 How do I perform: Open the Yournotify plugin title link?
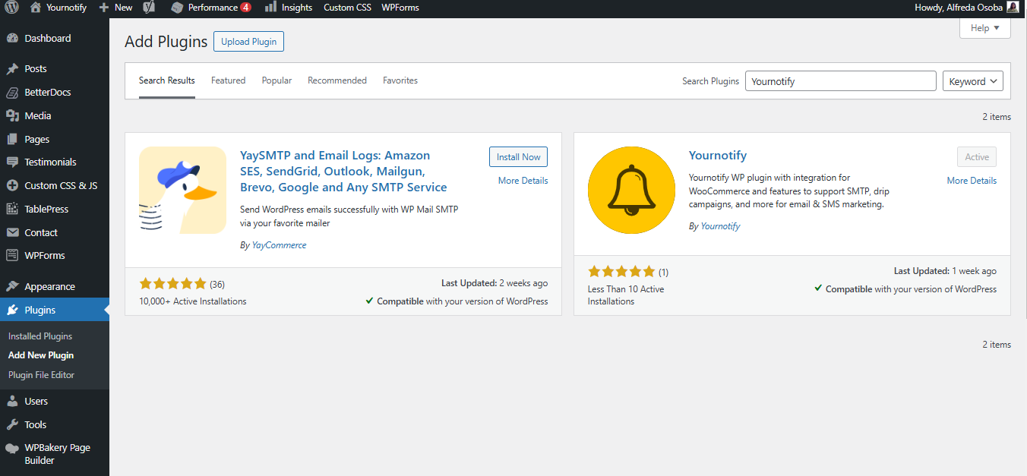(x=718, y=156)
